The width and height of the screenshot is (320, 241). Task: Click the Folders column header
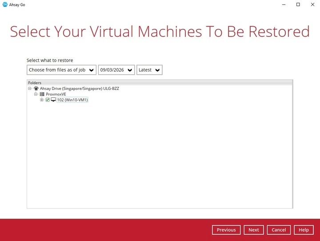pyautogui.click(x=160, y=83)
